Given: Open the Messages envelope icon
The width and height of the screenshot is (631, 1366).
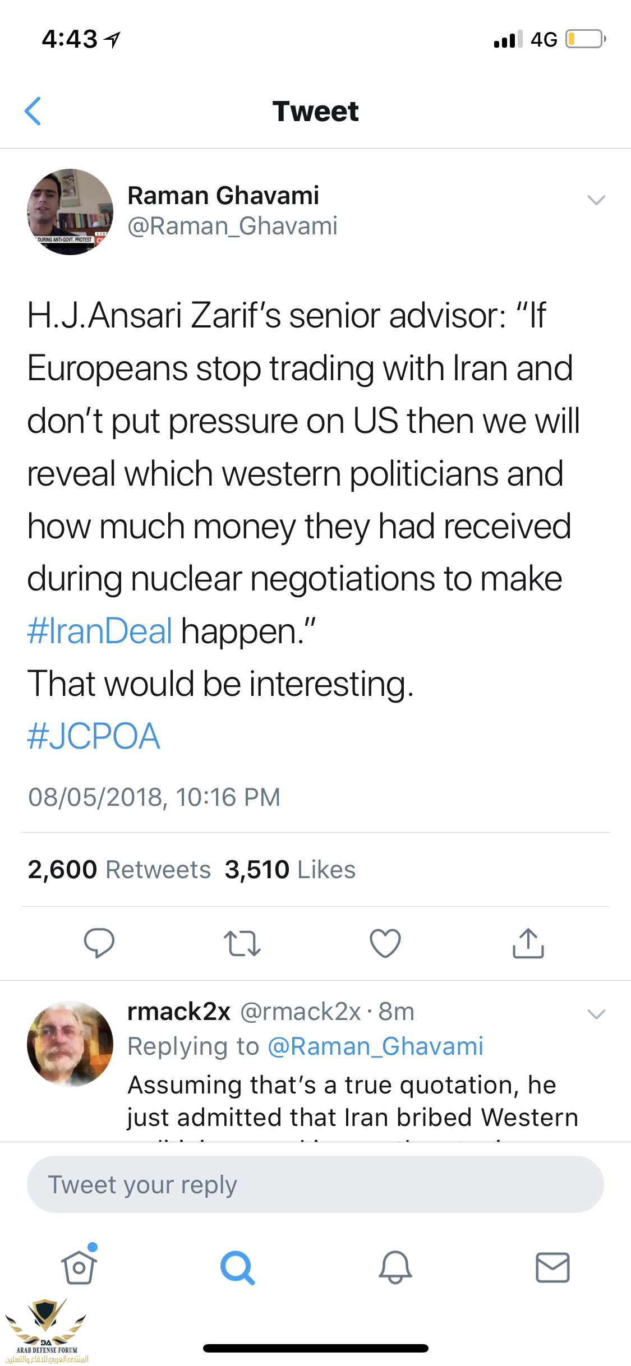Looking at the screenshot, I should [552, 1267].
